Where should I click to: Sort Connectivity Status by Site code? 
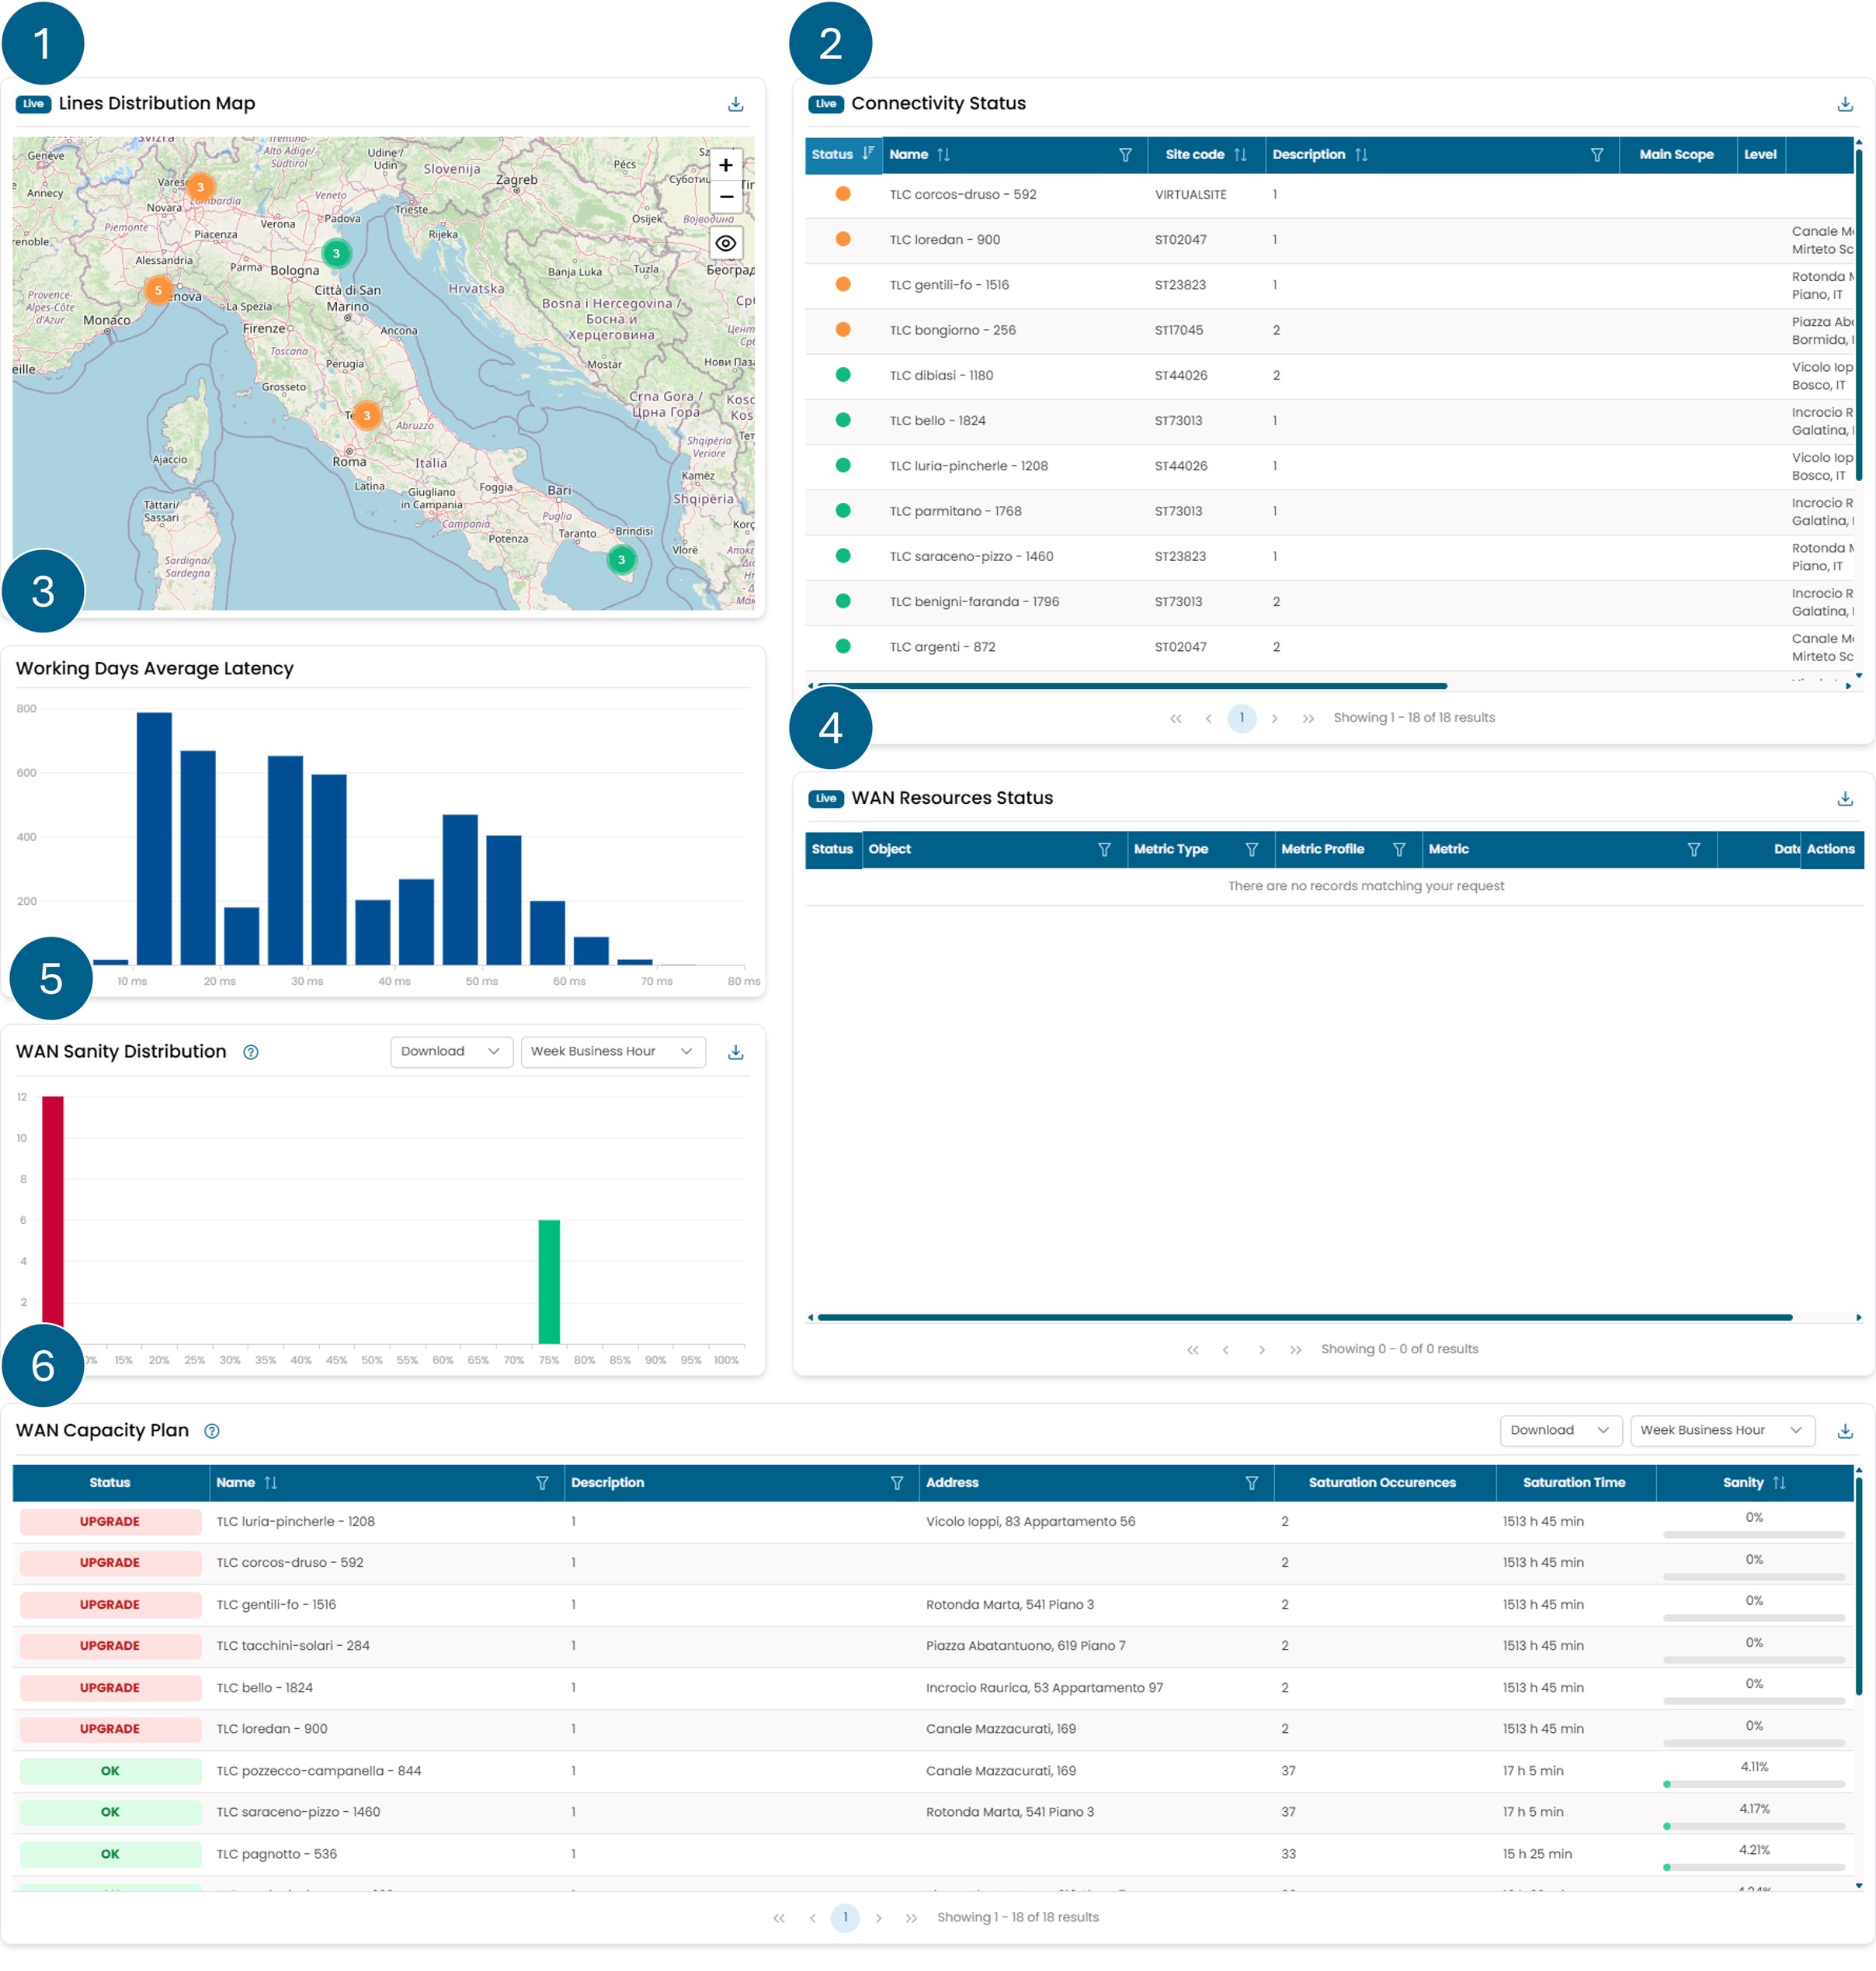coord(1240,155)
